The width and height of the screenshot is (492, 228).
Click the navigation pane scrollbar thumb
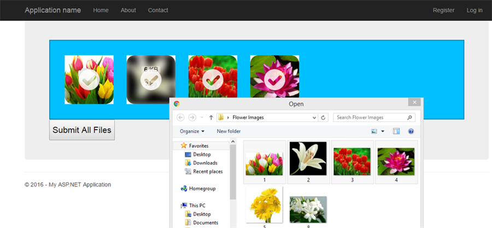click(x=233, y=172)
